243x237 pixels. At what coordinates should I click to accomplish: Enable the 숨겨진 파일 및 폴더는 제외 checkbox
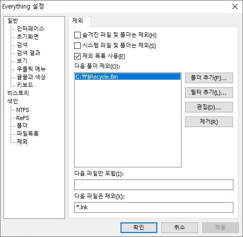[77, 35]
